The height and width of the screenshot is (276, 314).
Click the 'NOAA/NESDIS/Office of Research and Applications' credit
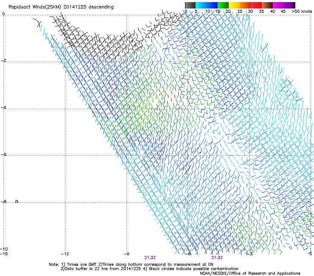[250, 273]
